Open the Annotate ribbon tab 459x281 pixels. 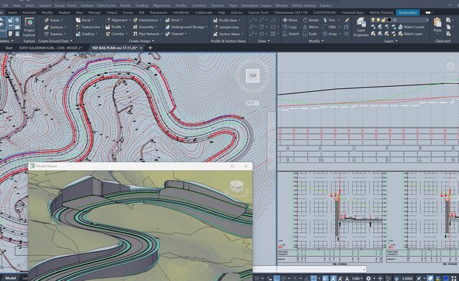pyautogui.click(x=29, y=13)
